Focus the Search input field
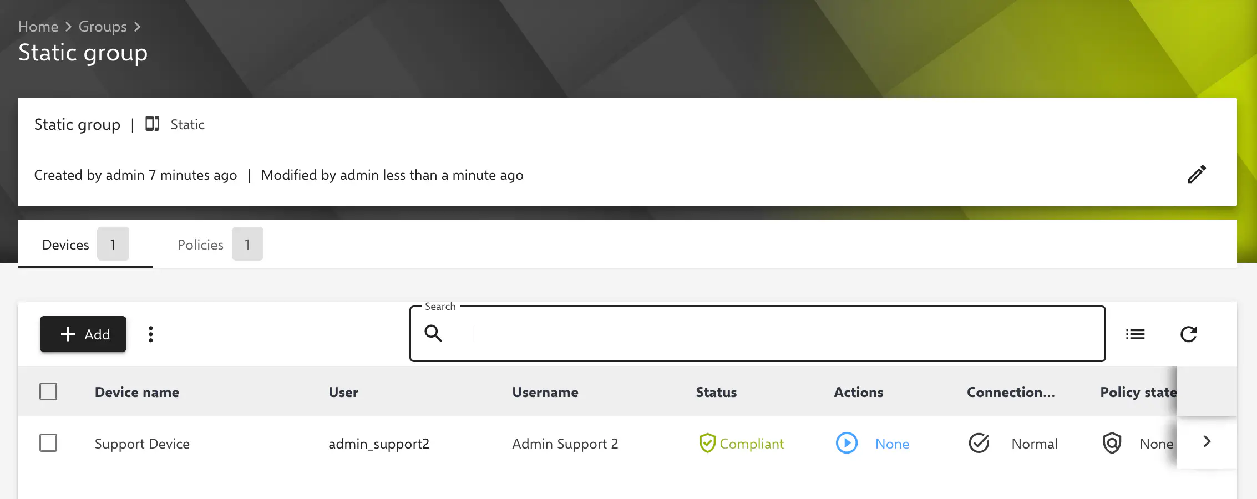This screenshot has height=499, width=1257. point(757,334)
